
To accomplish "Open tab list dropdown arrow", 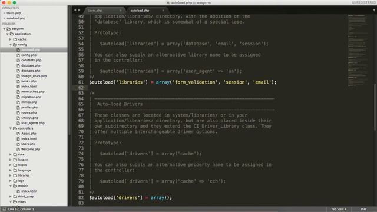I will [374, 10].
